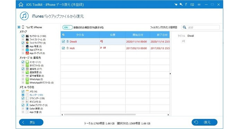Uncheck the カメラロール (1180) checkbox
Image resolution: width=241 pixels, height=129 pixels.
(23, 36)
